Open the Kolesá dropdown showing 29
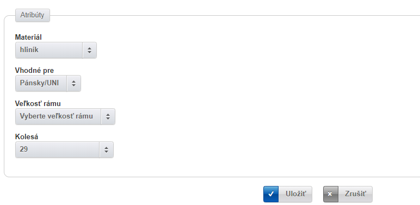The image size is (420, 205). 64,150
